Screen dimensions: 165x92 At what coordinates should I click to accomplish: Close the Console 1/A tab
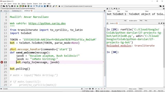pos(117,23)
